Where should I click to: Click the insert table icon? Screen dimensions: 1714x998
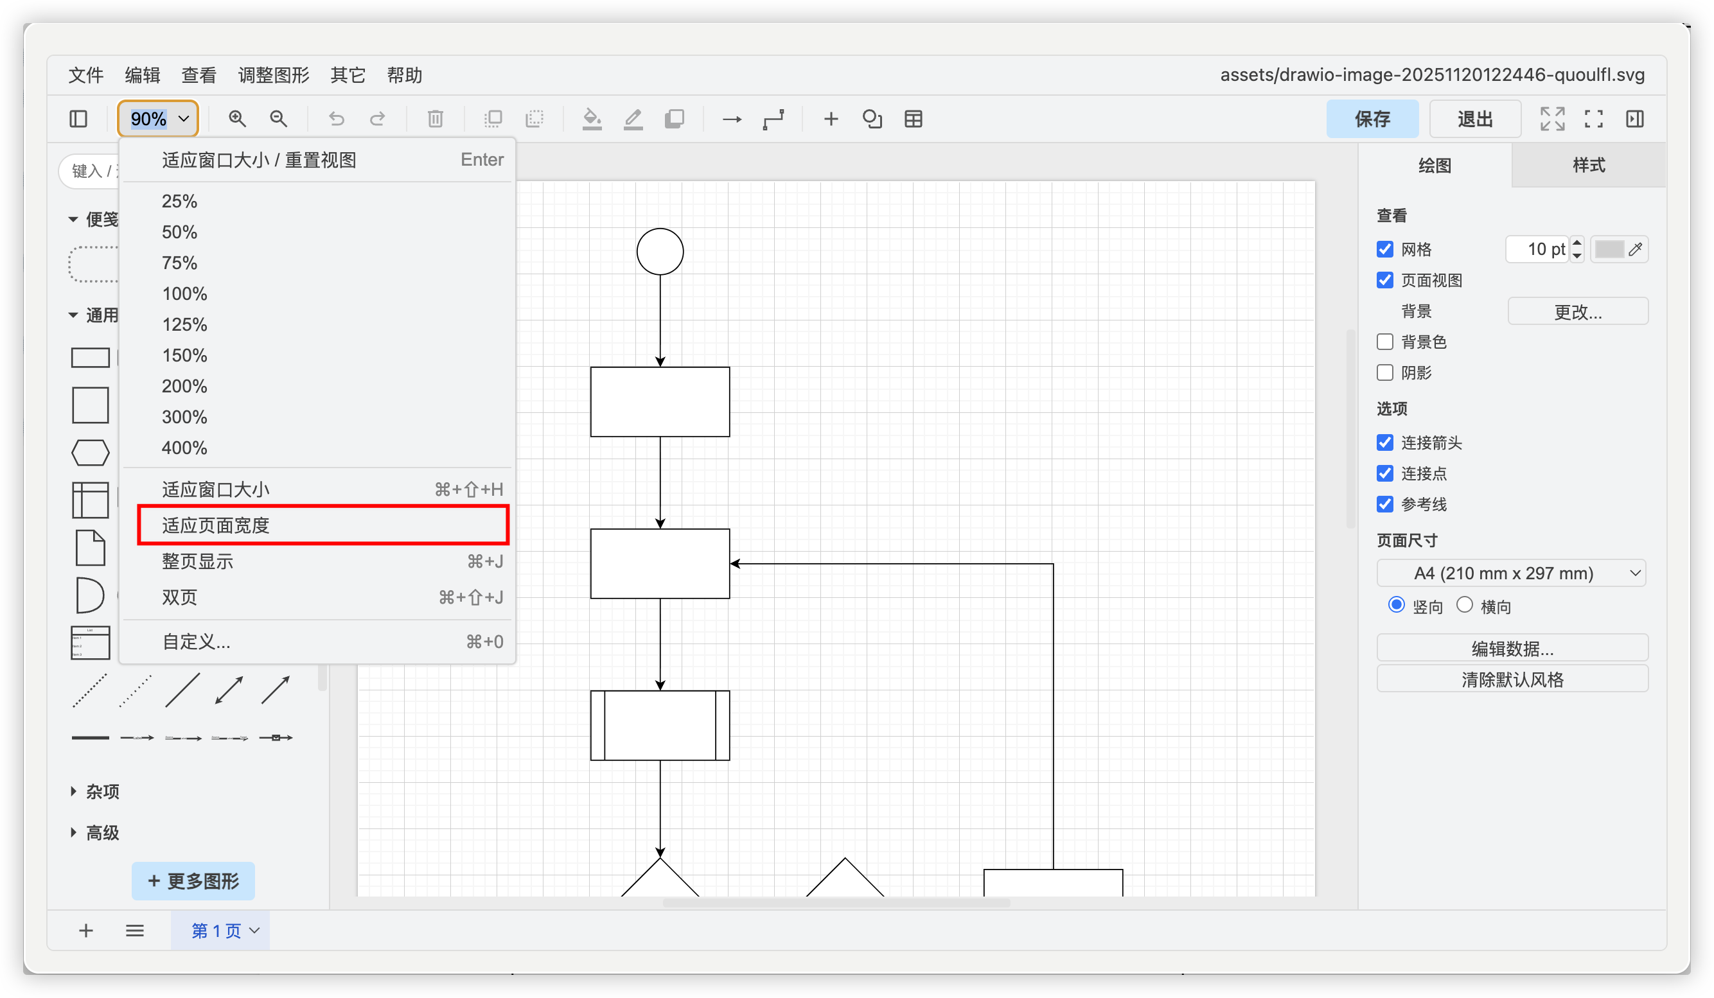coord(914,119)
